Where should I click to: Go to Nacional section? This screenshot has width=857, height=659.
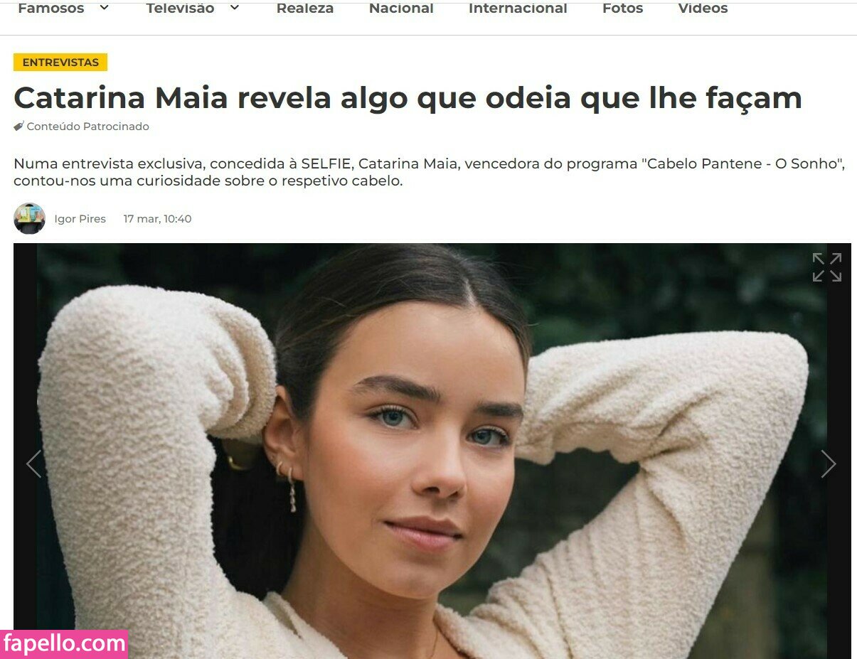pyautogui.click(x=401, y=9)
